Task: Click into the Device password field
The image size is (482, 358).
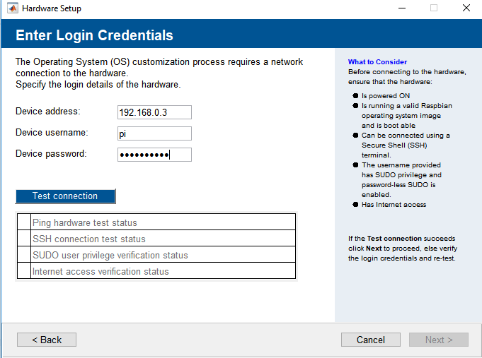Action: 154,155
